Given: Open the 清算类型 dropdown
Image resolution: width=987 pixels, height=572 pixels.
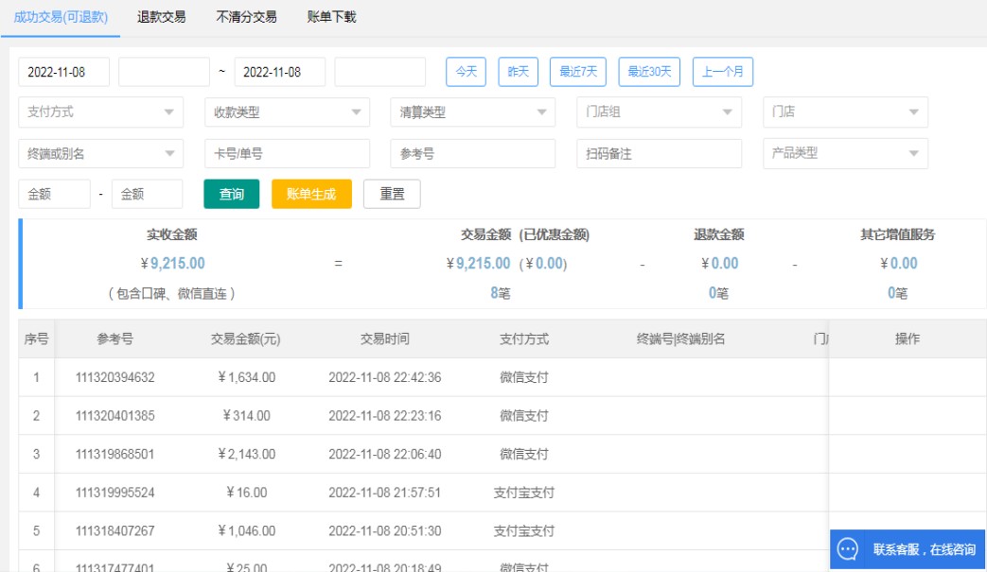Looking at the screenshot, I should point(472,112).
